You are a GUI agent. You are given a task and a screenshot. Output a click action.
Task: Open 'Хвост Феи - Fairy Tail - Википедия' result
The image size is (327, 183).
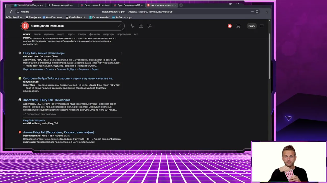coord(47,100)
